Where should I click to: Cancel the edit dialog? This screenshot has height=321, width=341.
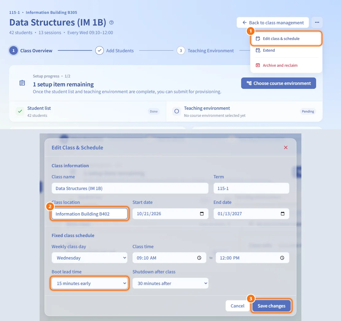[x=237, y=306]
